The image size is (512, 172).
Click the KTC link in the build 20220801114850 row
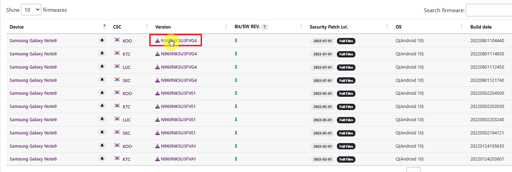click(127, 54)
